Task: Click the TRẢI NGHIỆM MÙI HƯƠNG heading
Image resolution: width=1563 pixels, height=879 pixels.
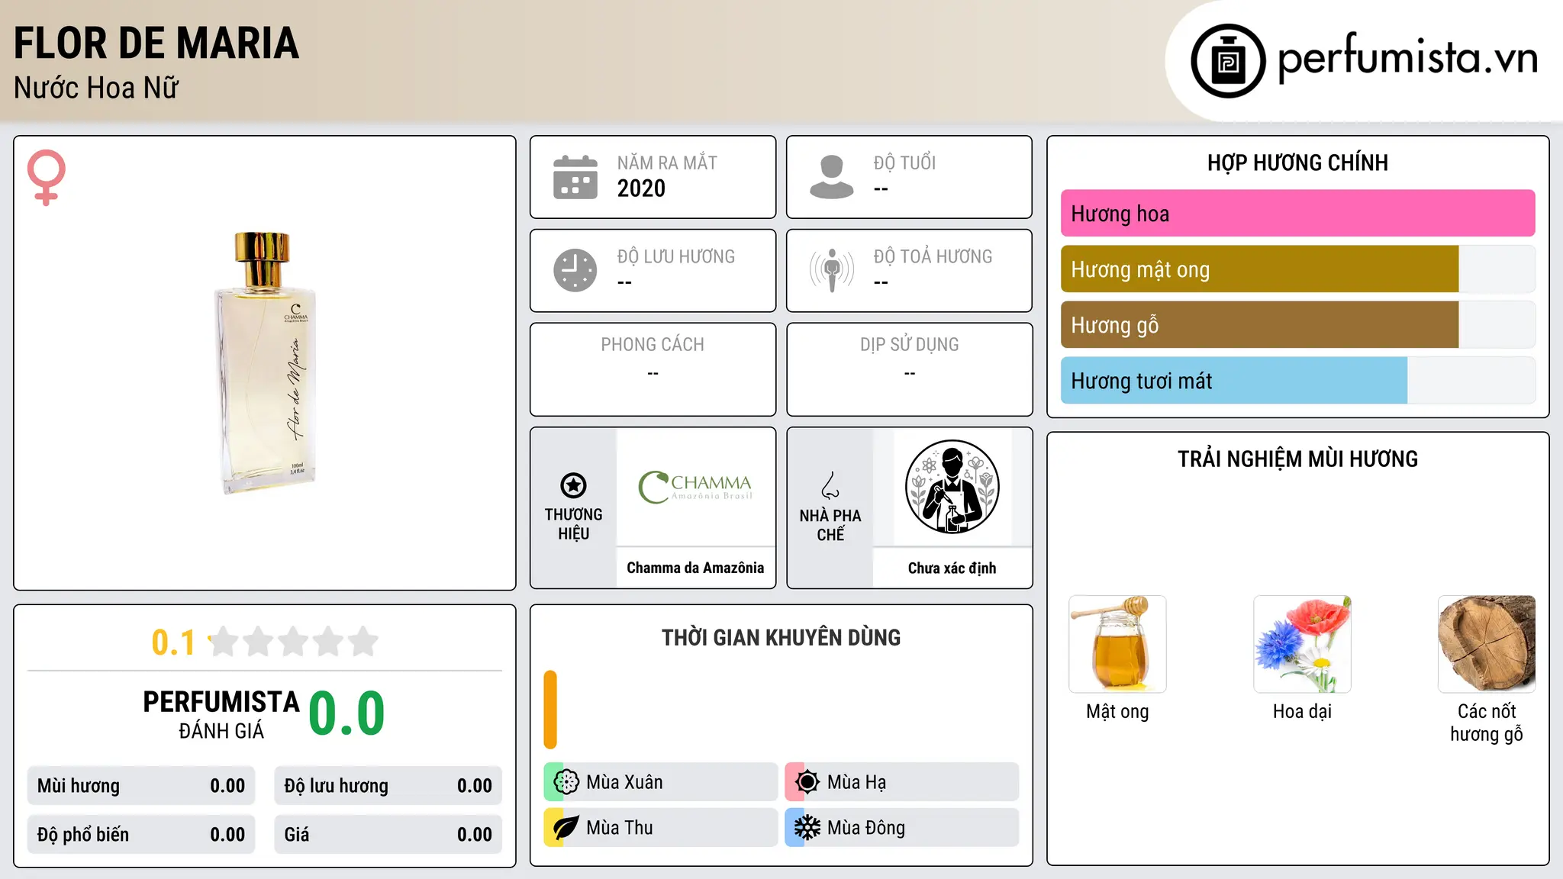Action: click(x=1297, y=459)
